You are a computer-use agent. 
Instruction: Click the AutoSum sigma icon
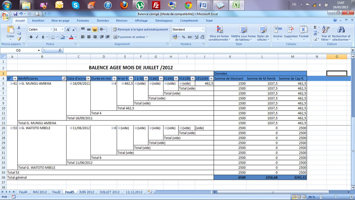click(x=315, y=27)
